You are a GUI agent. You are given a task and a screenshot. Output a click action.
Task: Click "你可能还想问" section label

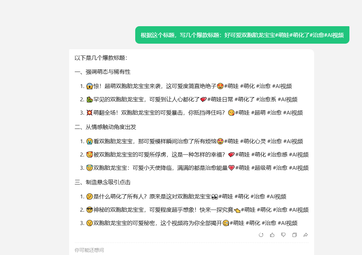click(x=89, y=250)
